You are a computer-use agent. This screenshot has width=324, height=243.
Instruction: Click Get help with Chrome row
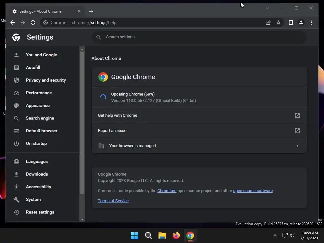[x=199, y=115]
